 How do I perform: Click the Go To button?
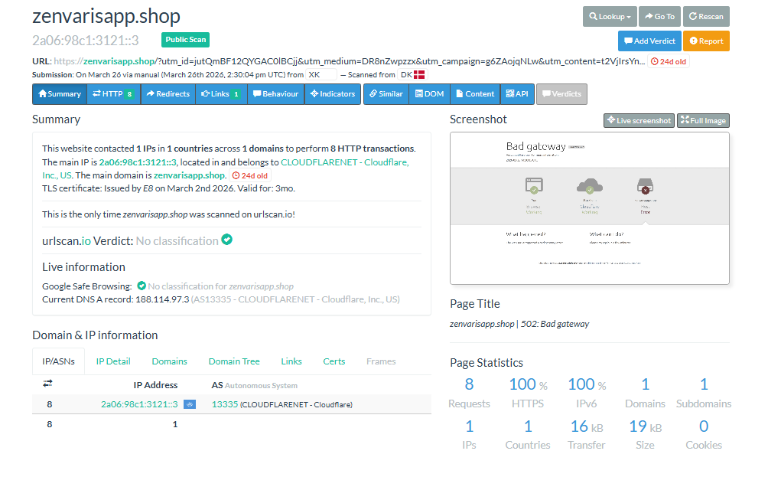coord(659,16)
